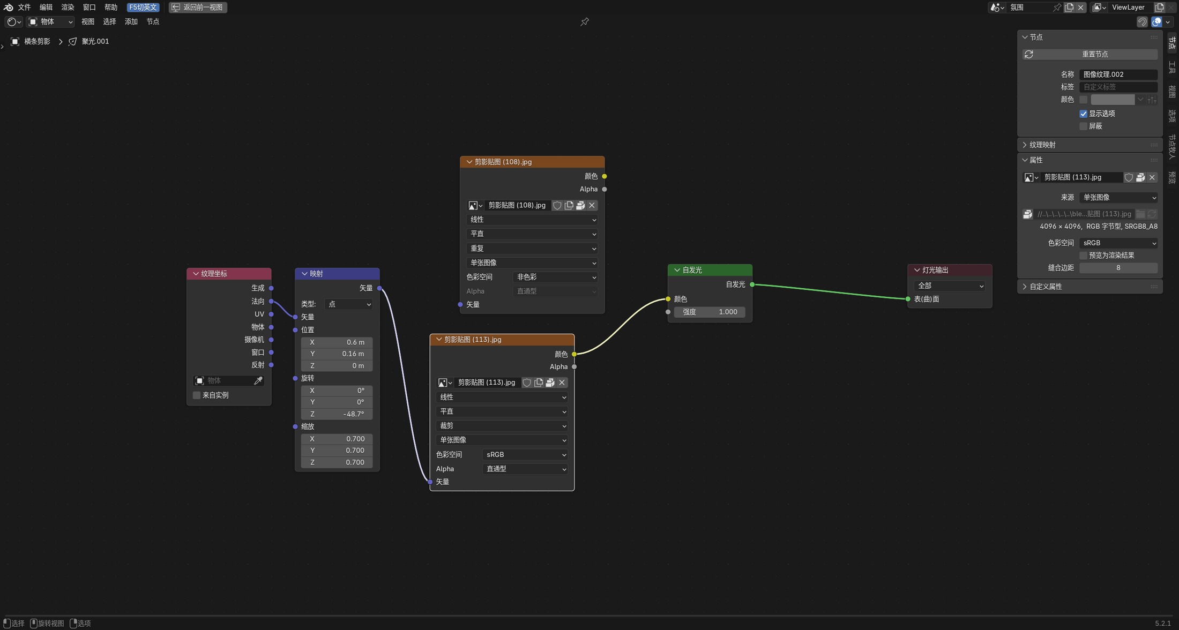Open 文件 menu
Viewport: 1179px width, 630px height.
click(x=24, y=7)
